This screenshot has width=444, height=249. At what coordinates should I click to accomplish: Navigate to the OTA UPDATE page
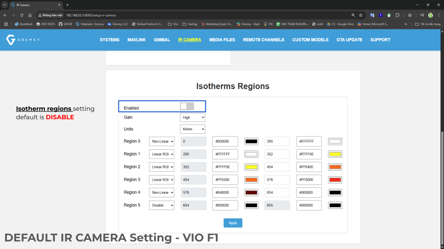[x=349, y=40]
